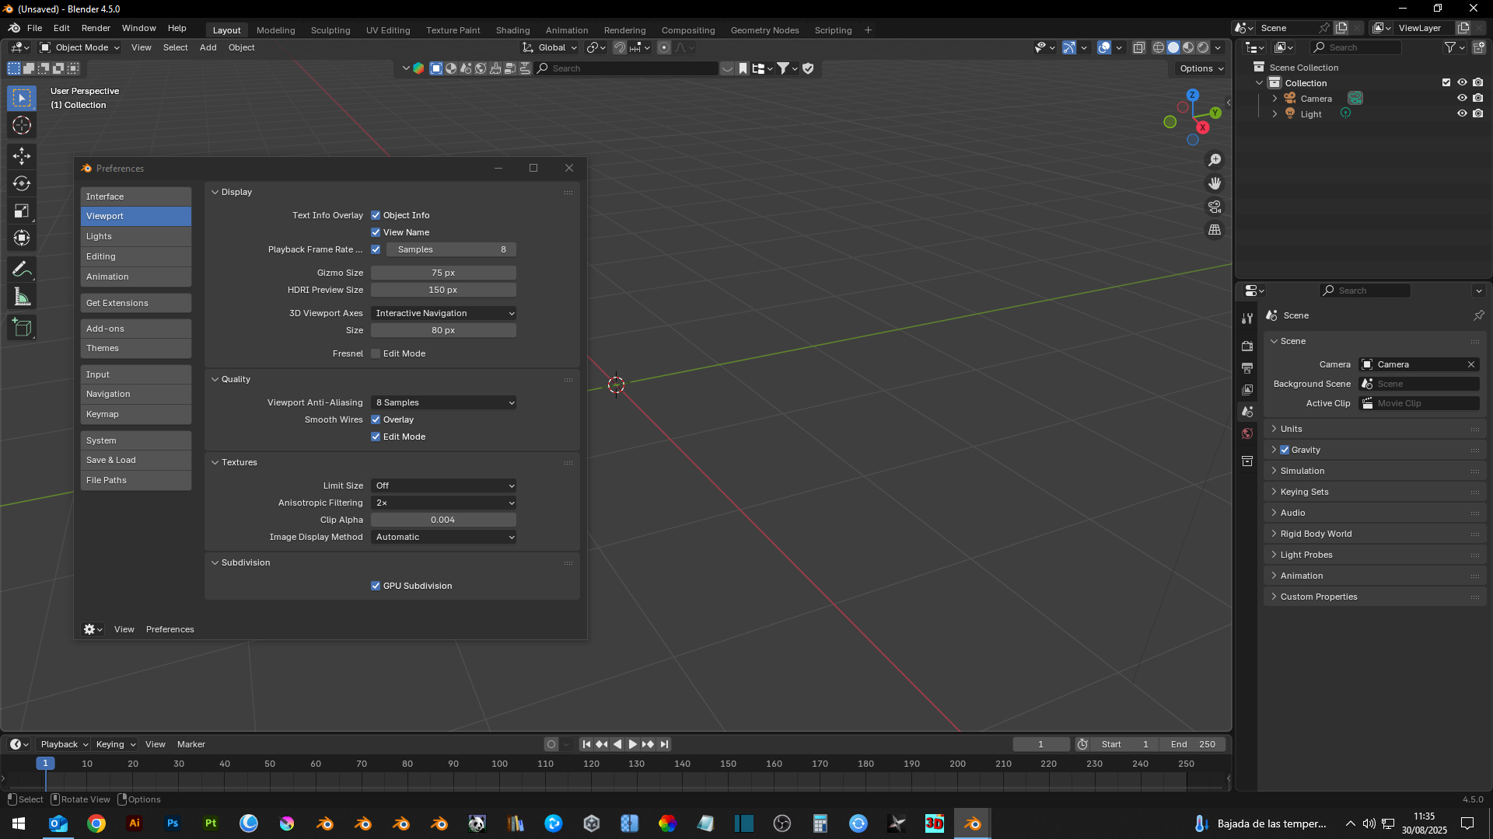Viewport: 1493px width, 839px height.
Task: Click the Gizmo Size slider field
Action: click(443, 273)
